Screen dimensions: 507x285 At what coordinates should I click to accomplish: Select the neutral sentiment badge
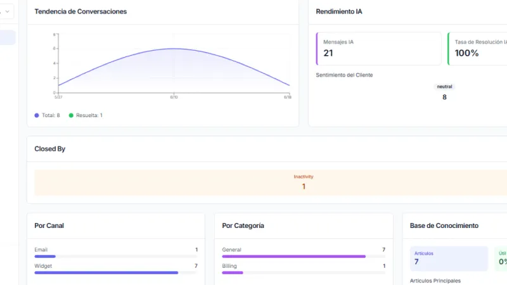445,87
